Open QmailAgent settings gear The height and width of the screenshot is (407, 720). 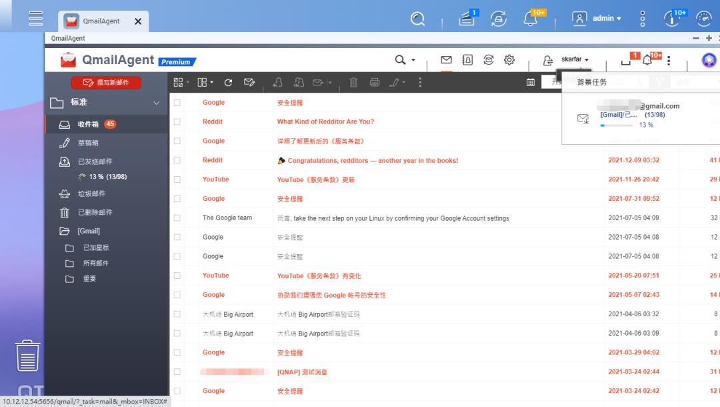tap(509, 59)
